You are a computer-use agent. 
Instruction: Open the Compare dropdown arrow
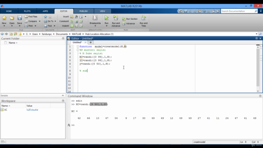[x=39, y=21]
